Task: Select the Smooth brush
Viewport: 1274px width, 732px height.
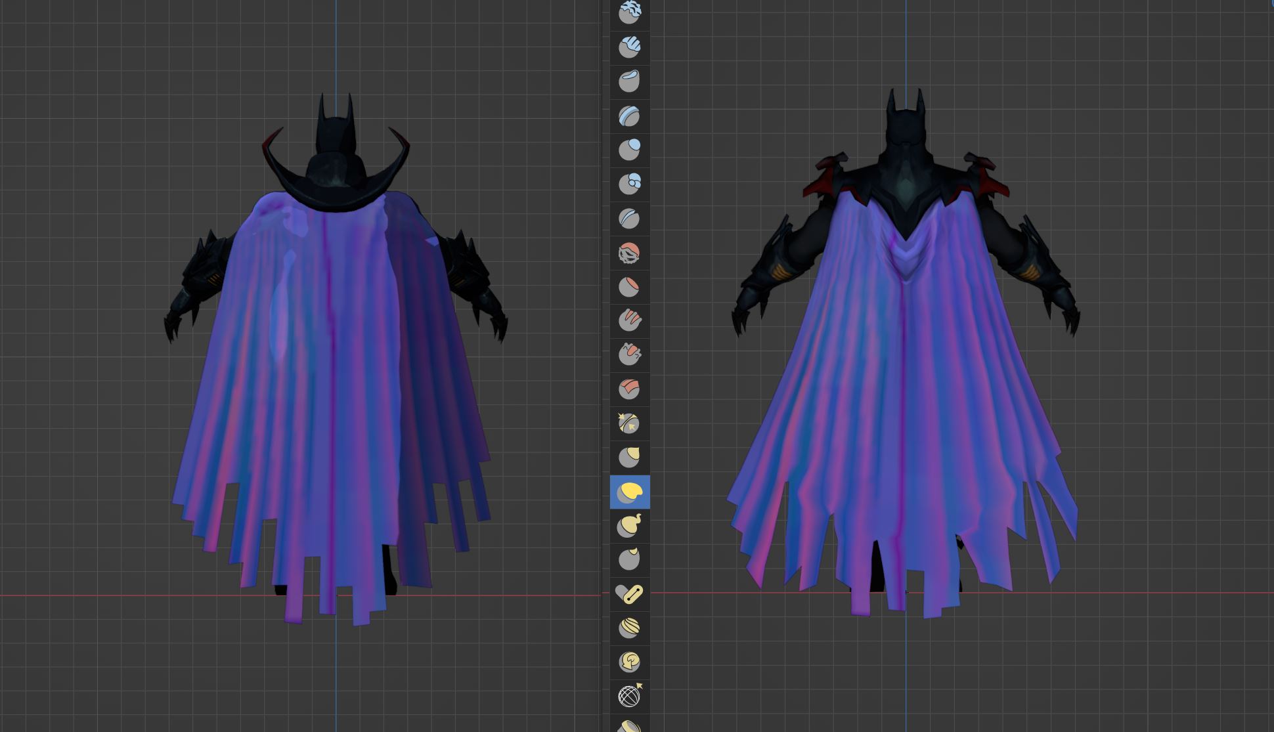Action: tap(629, 253)
